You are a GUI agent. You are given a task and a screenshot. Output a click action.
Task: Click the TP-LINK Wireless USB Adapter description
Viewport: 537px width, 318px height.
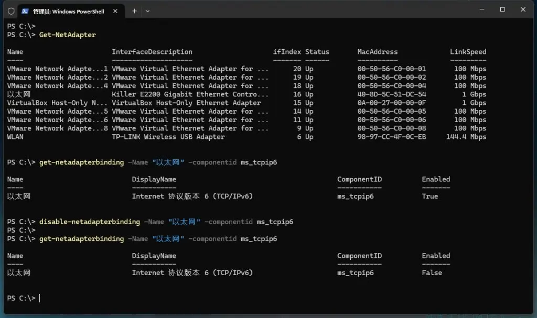[168, 137]
